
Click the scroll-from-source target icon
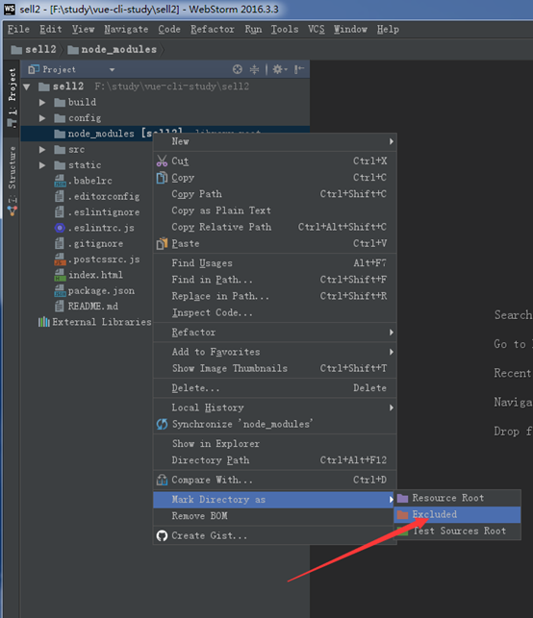[237, 69]
